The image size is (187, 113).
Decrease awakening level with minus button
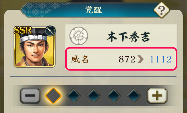30,95
